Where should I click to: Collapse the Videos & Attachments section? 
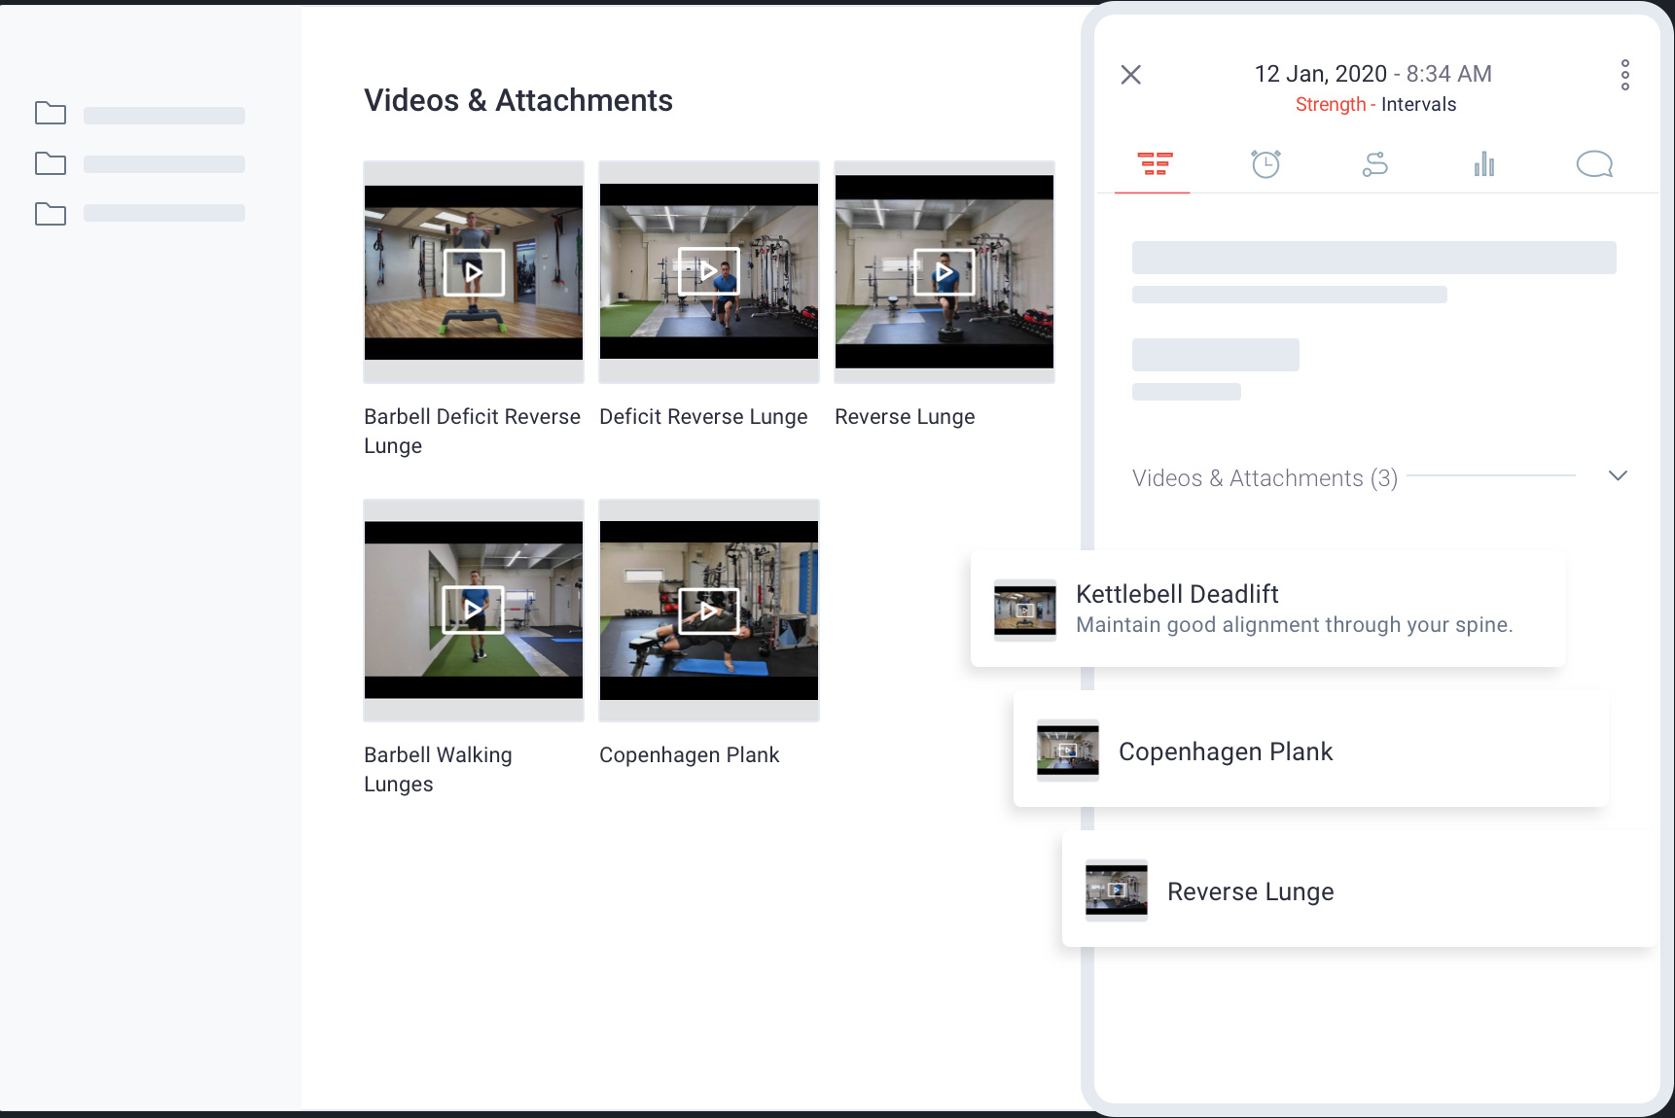pos(1617,476)
